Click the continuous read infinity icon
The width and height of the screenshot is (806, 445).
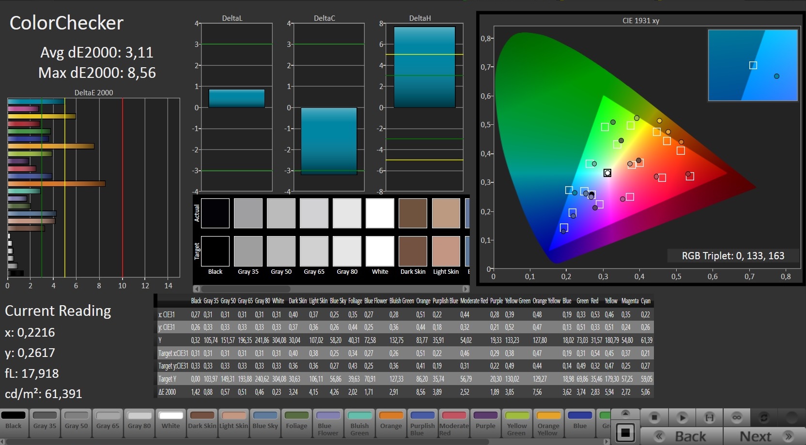tap(736, 417)
